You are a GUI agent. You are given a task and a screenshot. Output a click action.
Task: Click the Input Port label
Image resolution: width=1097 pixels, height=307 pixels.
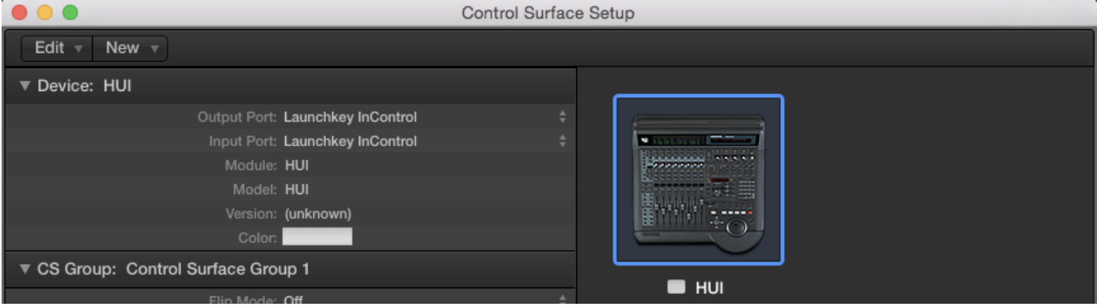[243, 141]
